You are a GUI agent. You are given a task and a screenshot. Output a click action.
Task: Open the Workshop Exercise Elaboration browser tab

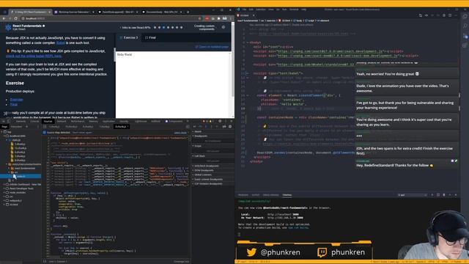tap(73, 12)
